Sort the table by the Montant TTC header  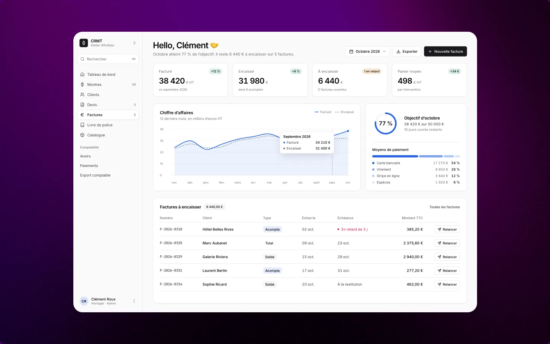(x=412, y=218)
